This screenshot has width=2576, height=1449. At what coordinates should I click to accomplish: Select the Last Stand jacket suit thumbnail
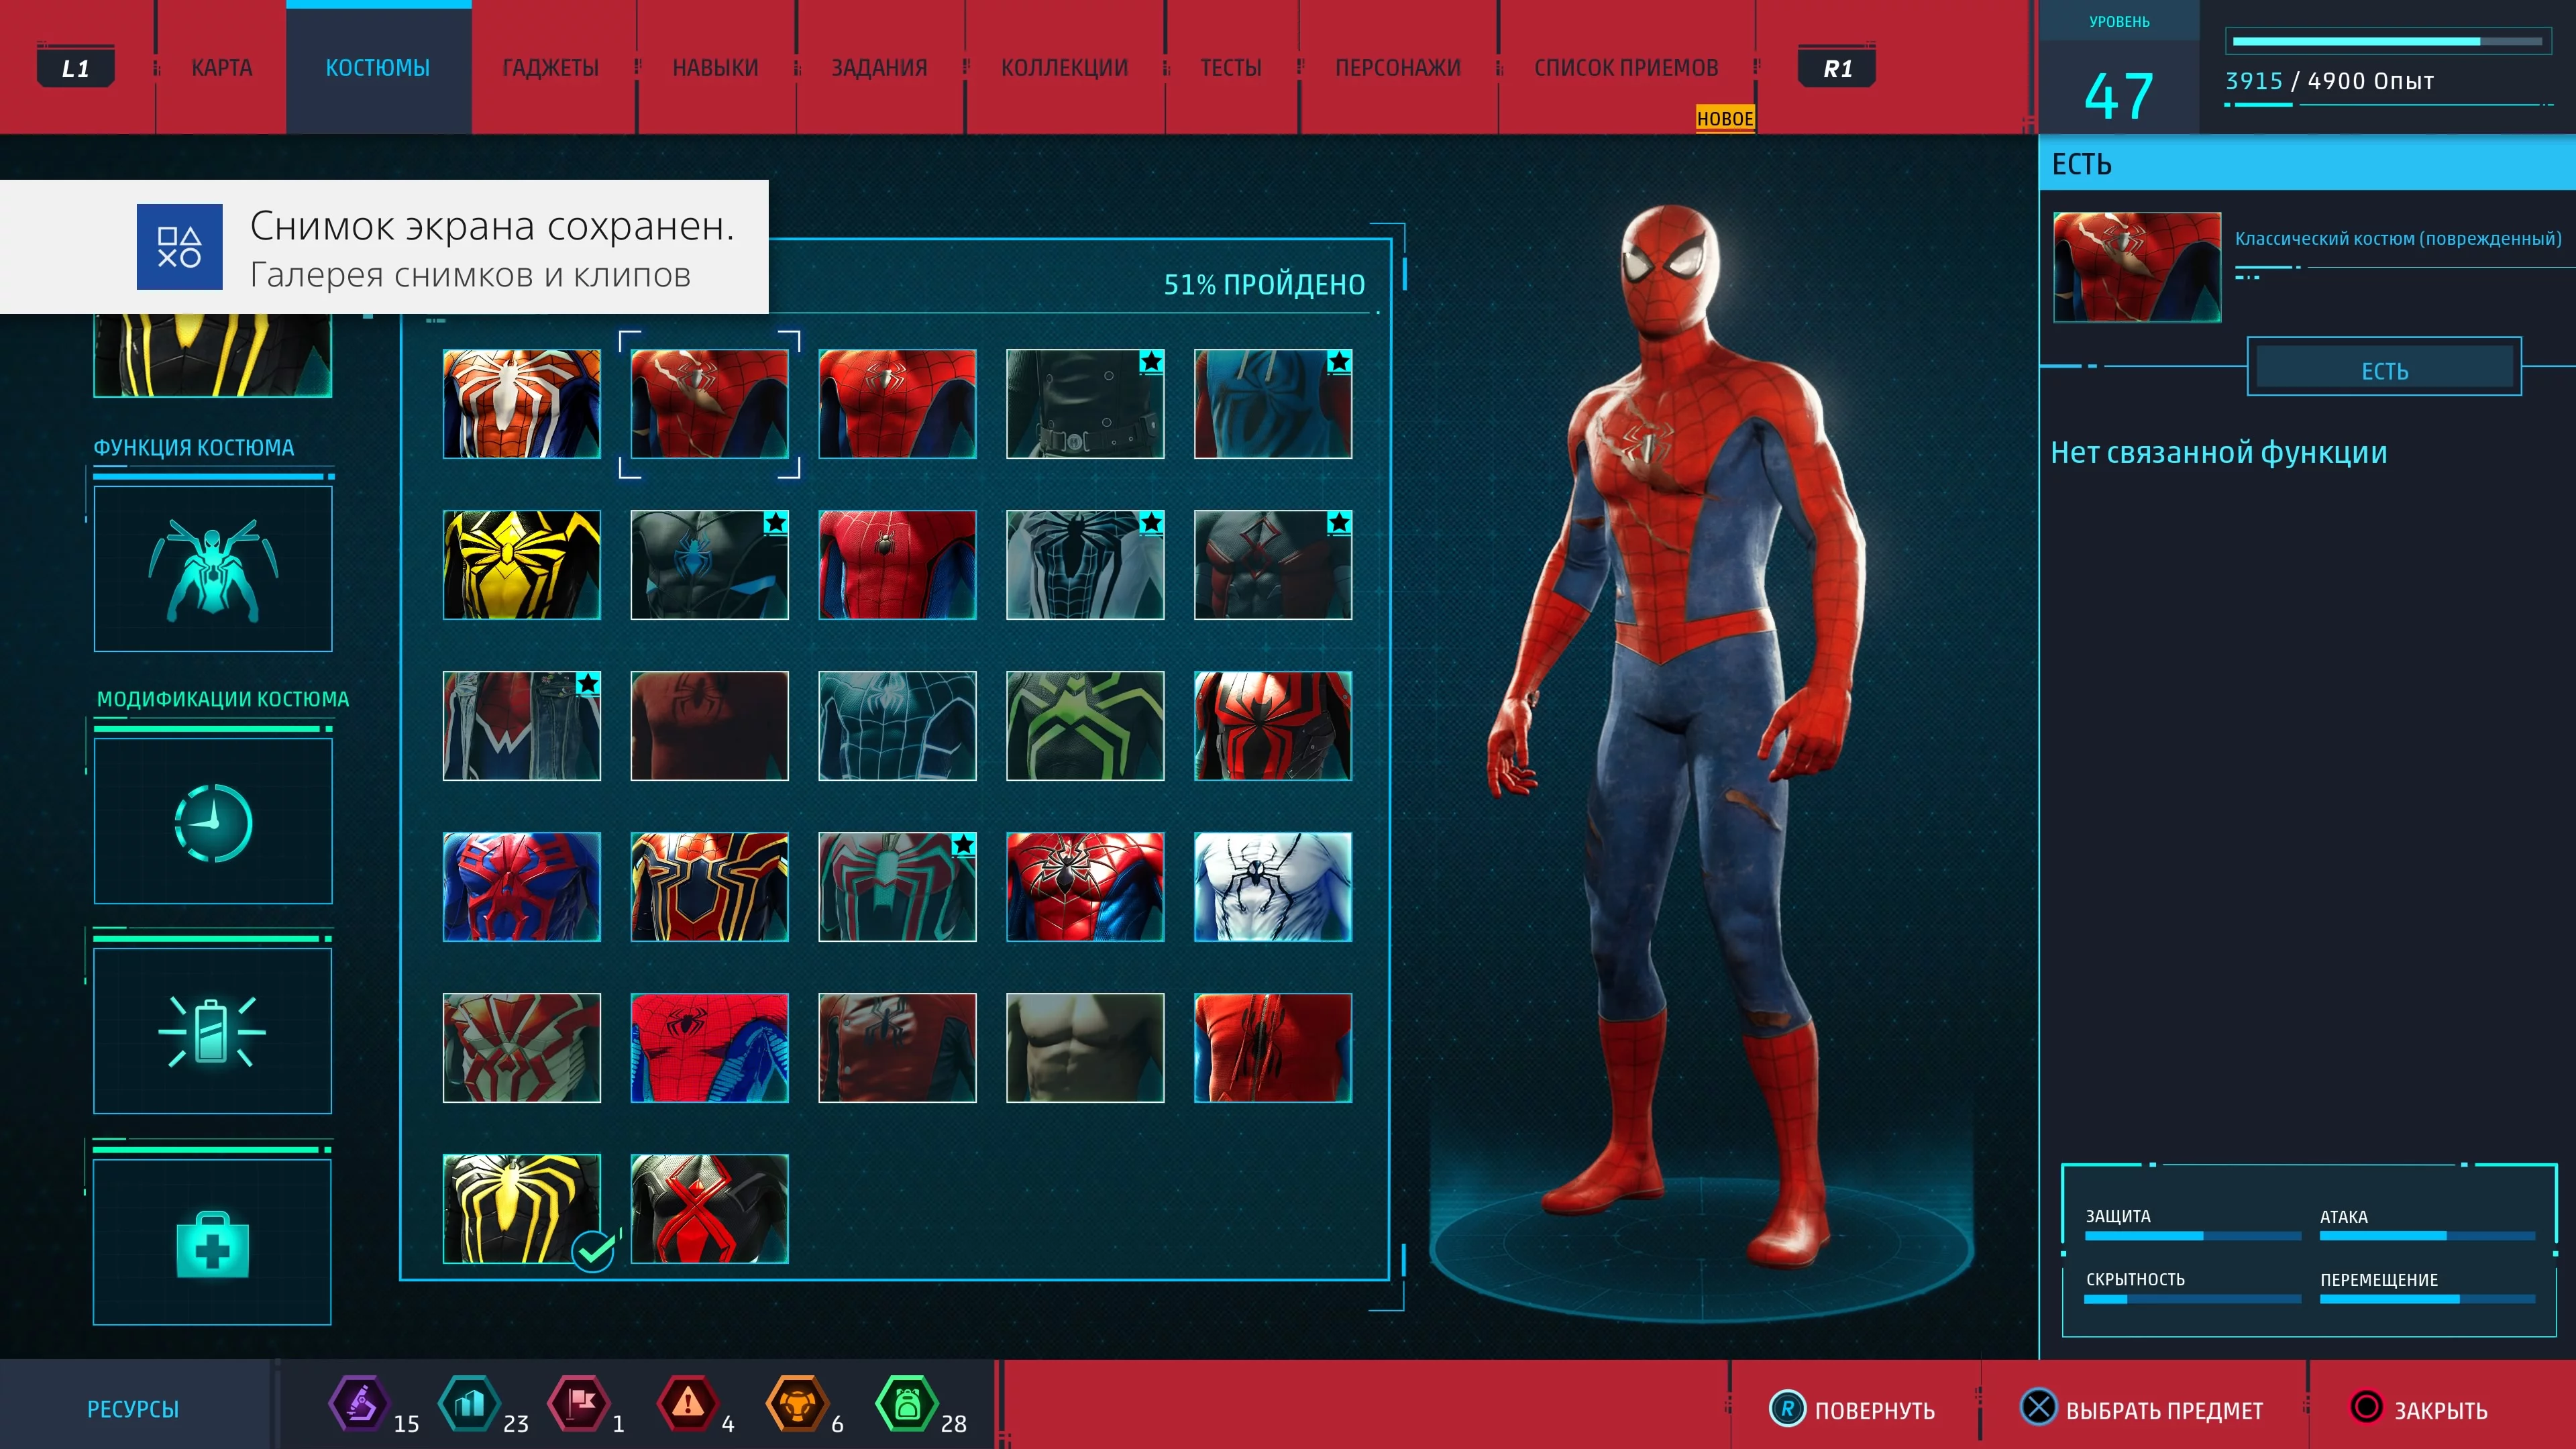[x=897, y=1048]
